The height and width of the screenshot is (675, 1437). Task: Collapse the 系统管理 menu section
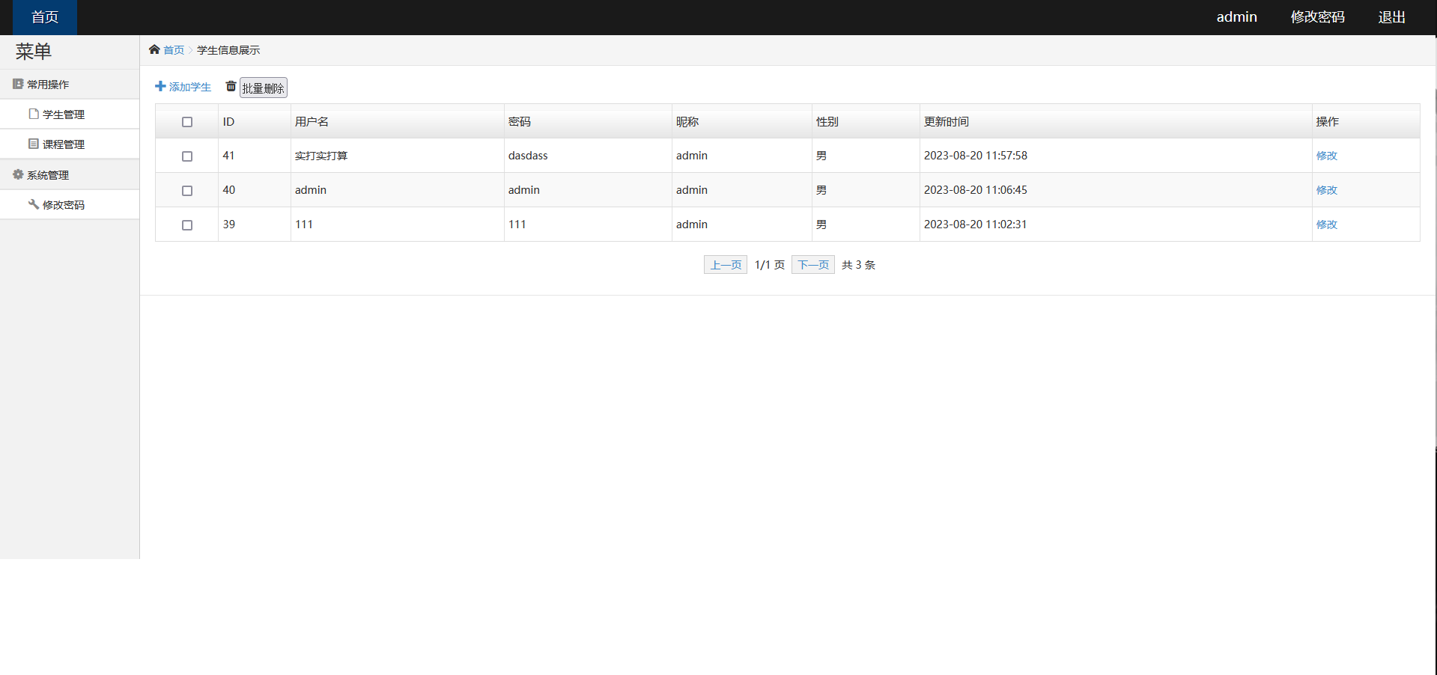coord(70,175)
